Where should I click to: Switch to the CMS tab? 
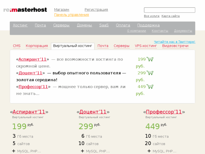17,46
